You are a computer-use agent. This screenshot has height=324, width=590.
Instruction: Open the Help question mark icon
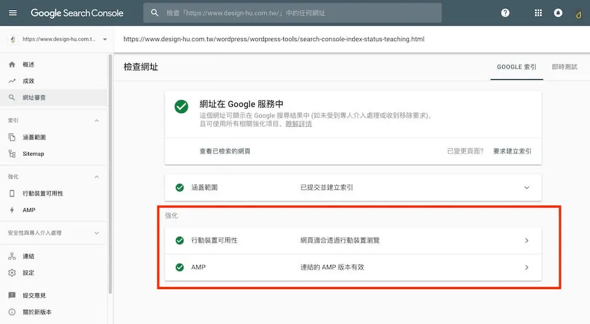[x=505, y=13]
